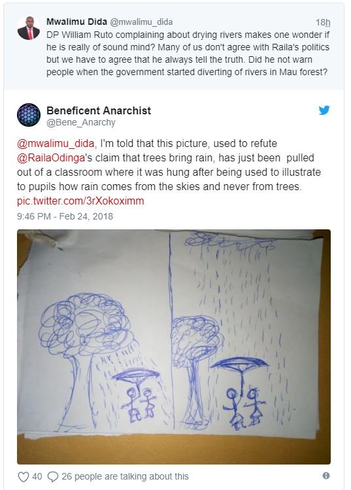Click the Twitter bird logo icon
Viewport: 351px width, 490px height.
[324, 110]
